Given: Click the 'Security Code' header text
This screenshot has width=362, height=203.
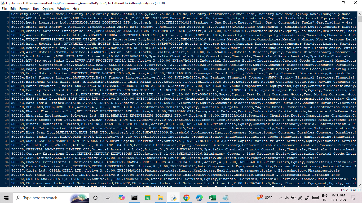Looking at the screenshot, I should (x=25, y=14).
